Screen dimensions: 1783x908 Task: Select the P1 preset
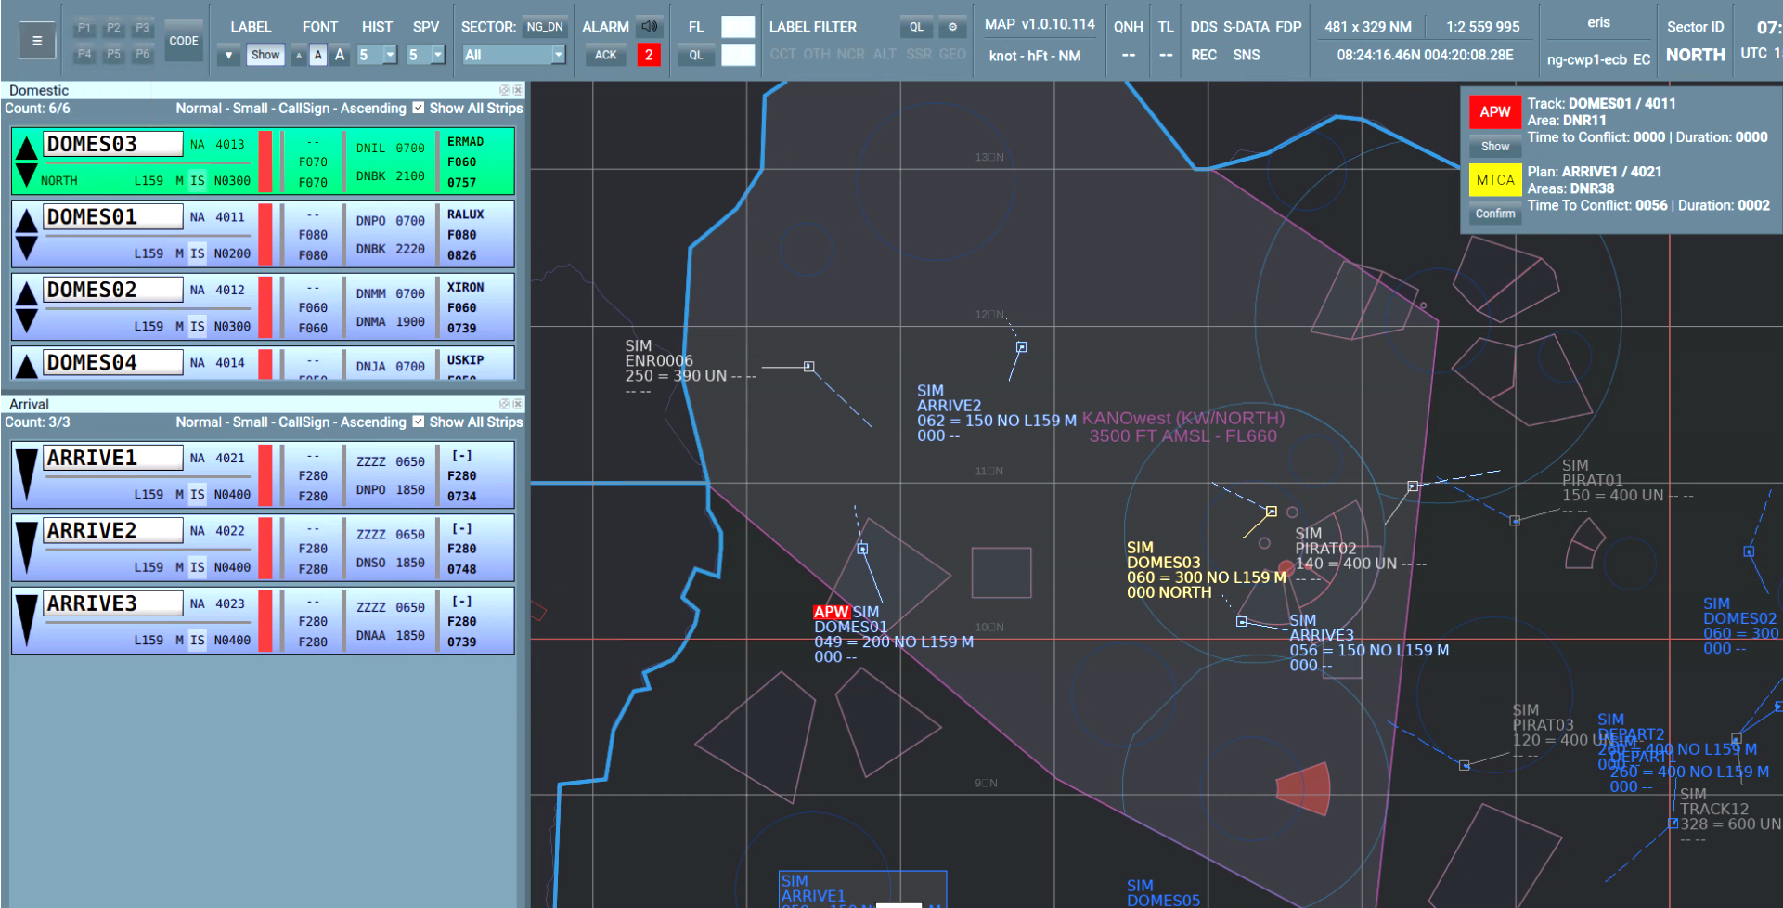(84, 29)
